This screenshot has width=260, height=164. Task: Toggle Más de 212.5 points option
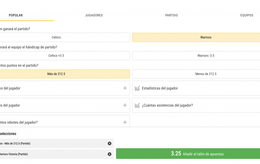65,74
